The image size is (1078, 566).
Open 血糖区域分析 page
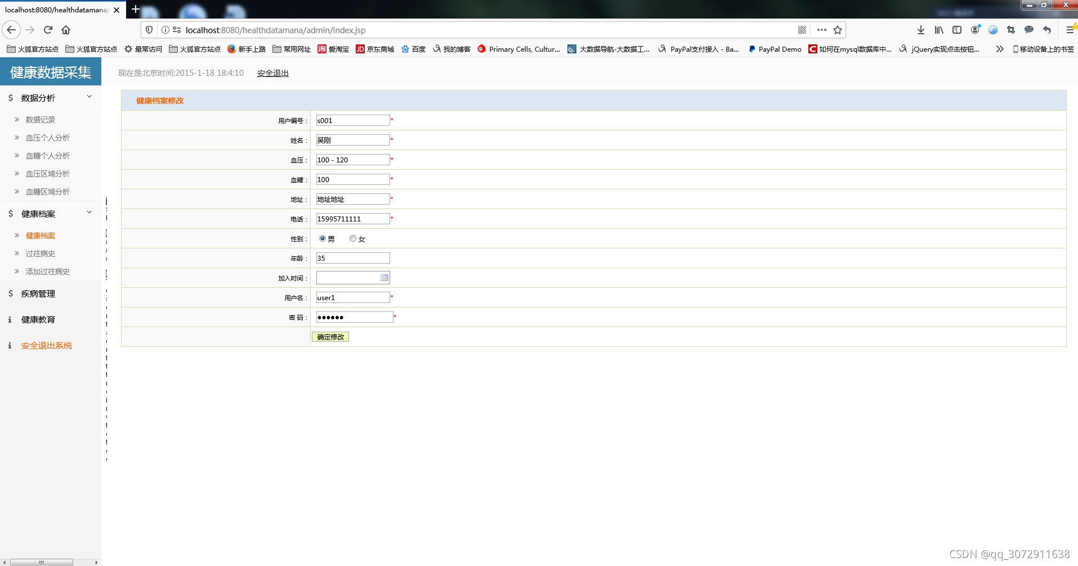tap(48, 192)
